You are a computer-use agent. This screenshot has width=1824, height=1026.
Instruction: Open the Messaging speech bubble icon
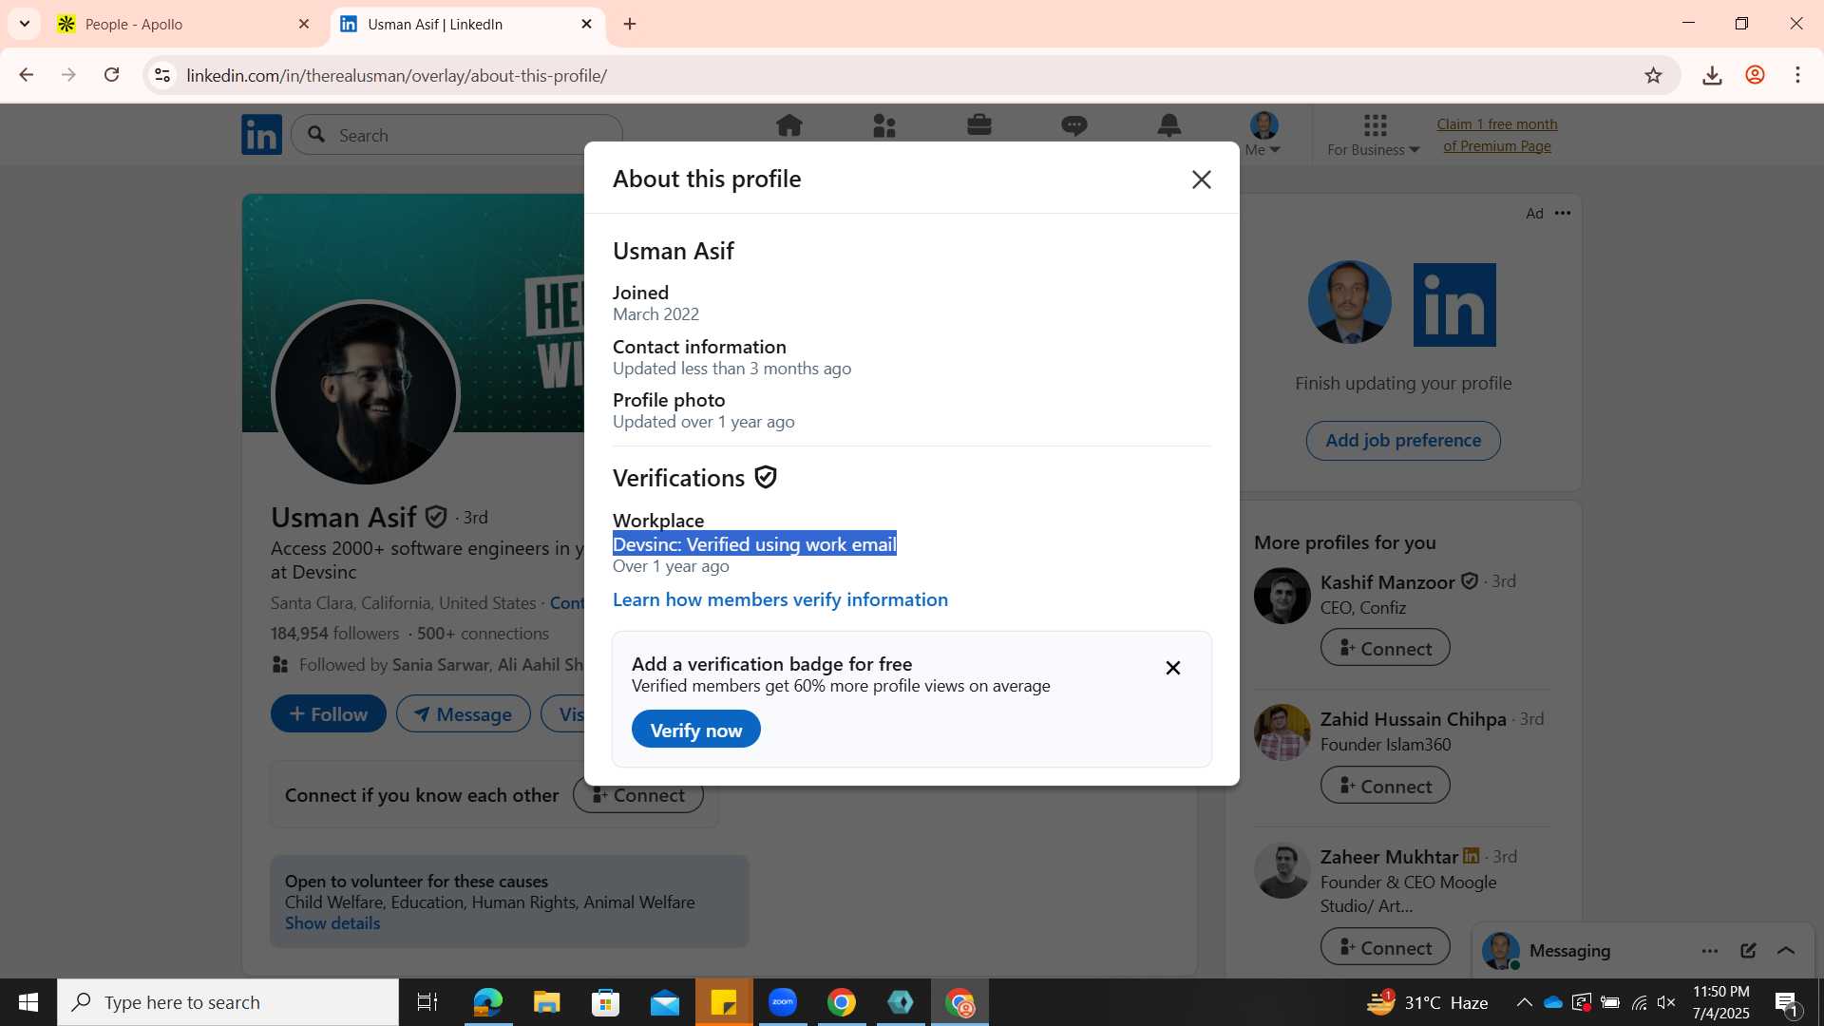tap(1073, 125)
